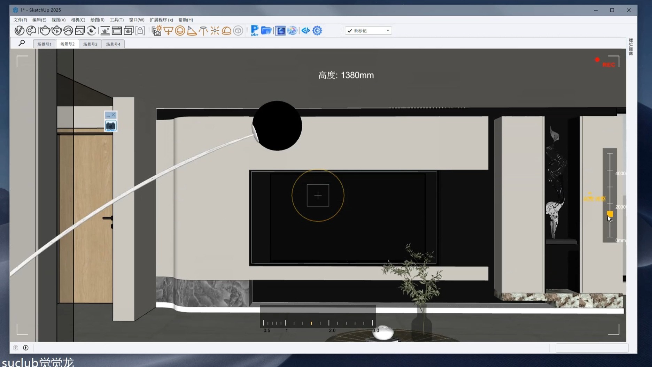This screenshot has height=367, width=652.
Task: Expand the 扩展程序 extensions menu
Action: (161, 20)
